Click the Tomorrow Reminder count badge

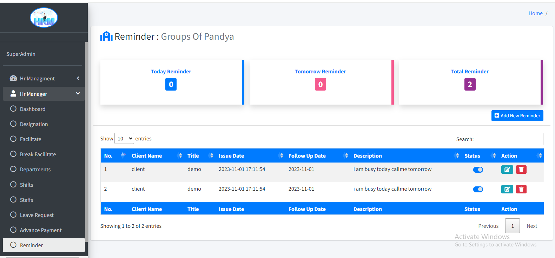coord(321,84)
